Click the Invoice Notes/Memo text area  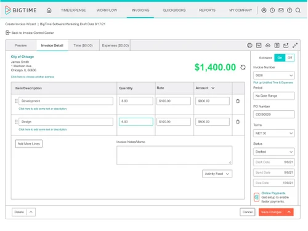coord(174,155)
